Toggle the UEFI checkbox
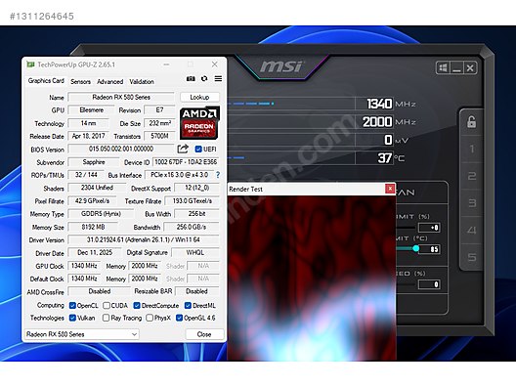This screenshot has width=516, height=387. click(198, 150)
